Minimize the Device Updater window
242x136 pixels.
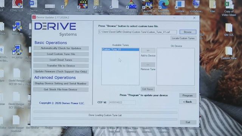[174, 18]
